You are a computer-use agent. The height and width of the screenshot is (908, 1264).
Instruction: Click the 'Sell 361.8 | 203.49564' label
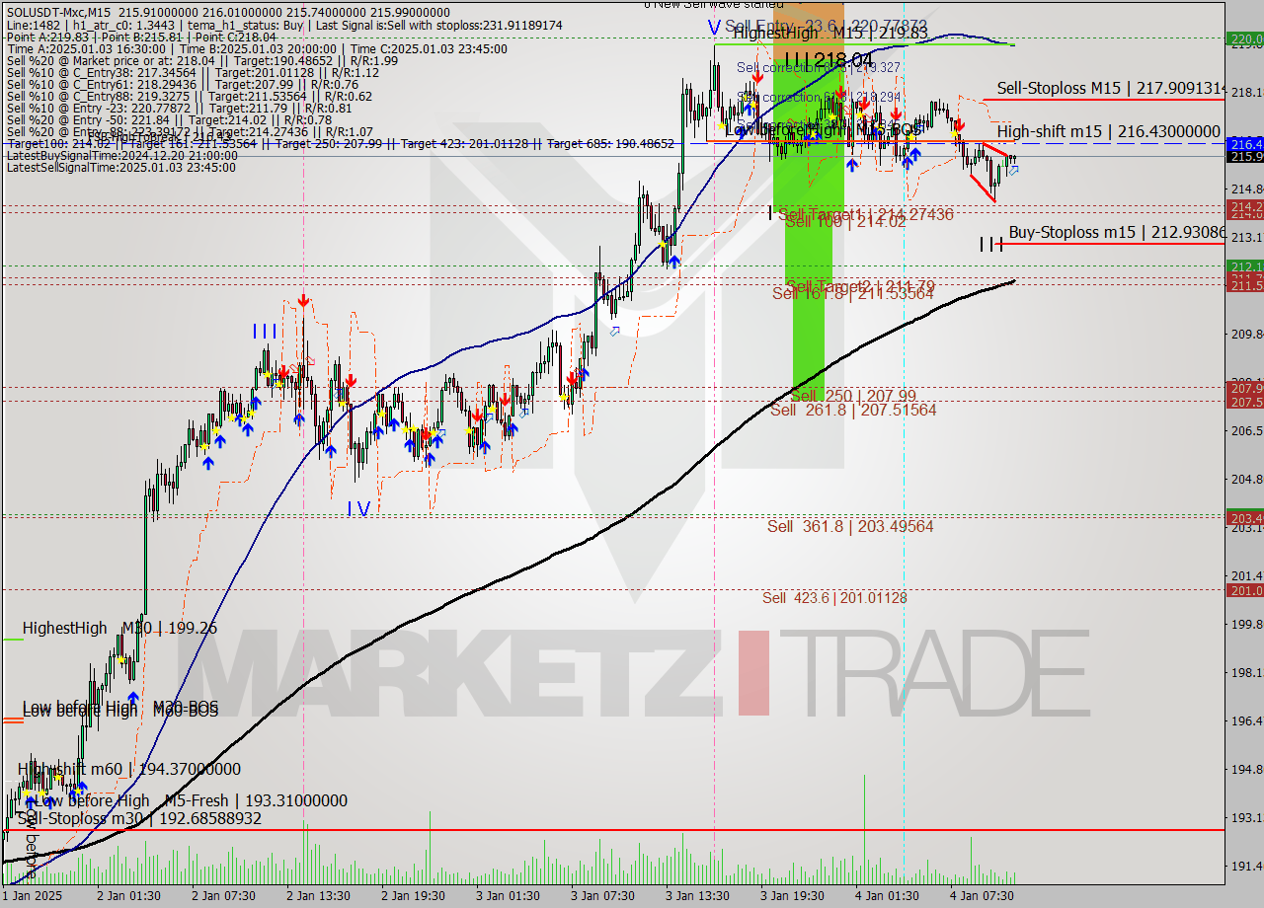pyautogui.click(x=850, y=526)
